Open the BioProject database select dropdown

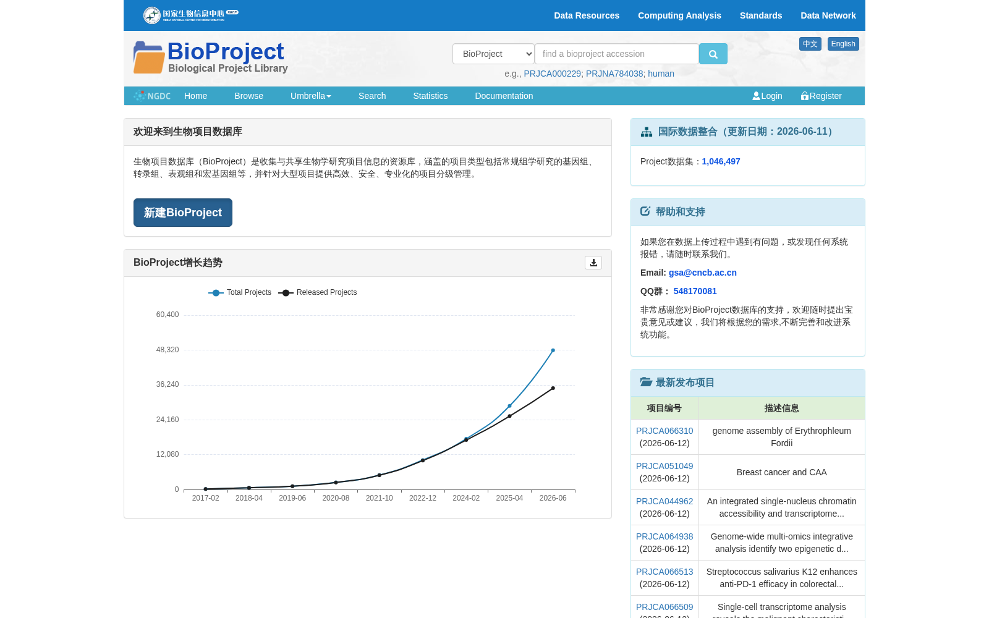pos(493,54)
